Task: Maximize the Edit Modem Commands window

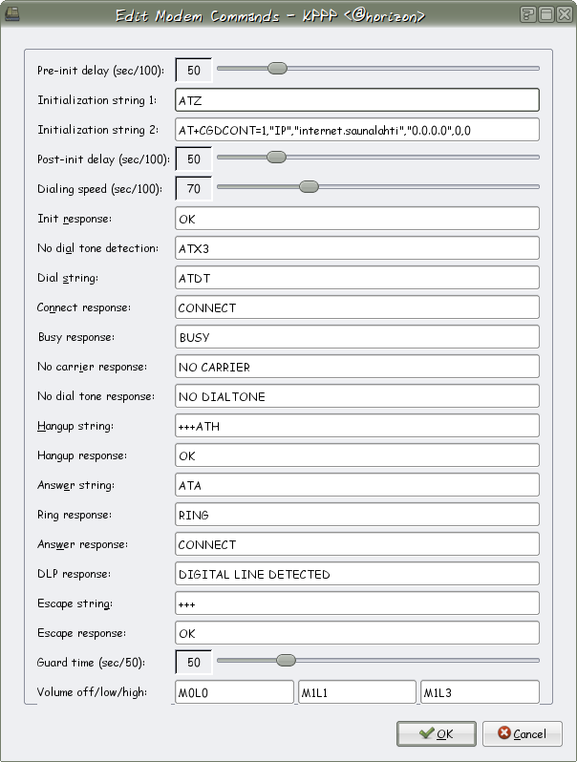Action: tap(545, 14)
